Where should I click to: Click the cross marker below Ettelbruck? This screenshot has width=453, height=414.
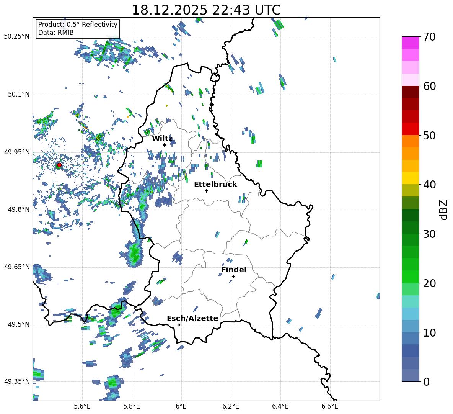[206, 191]
